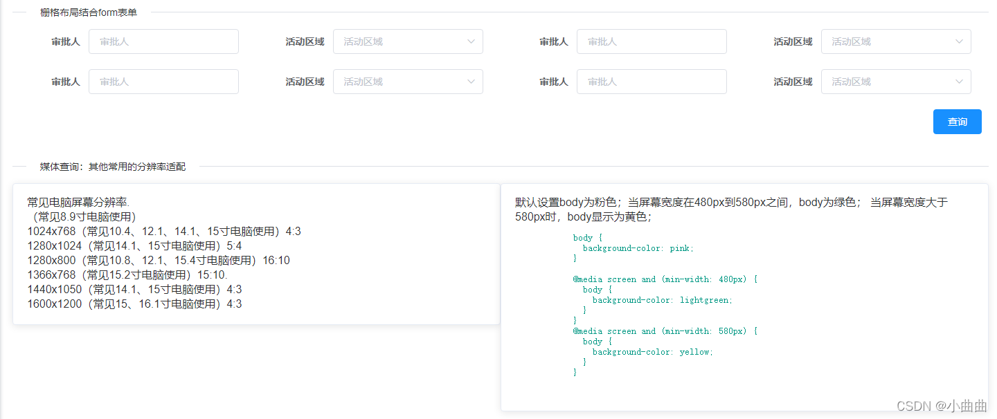Click the rightmost 审批人 input in the second row
Viewport: 997px width, 419px height.
(651, 82)
